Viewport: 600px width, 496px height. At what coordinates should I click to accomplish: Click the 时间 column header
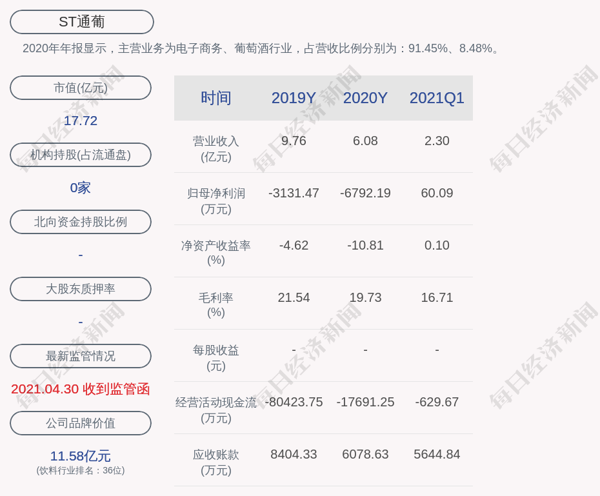[216, 98]
